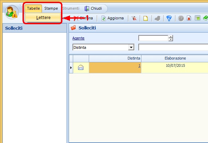Click the Aggiorna refresh button
The image size is (208, 143).
point(112,18)
